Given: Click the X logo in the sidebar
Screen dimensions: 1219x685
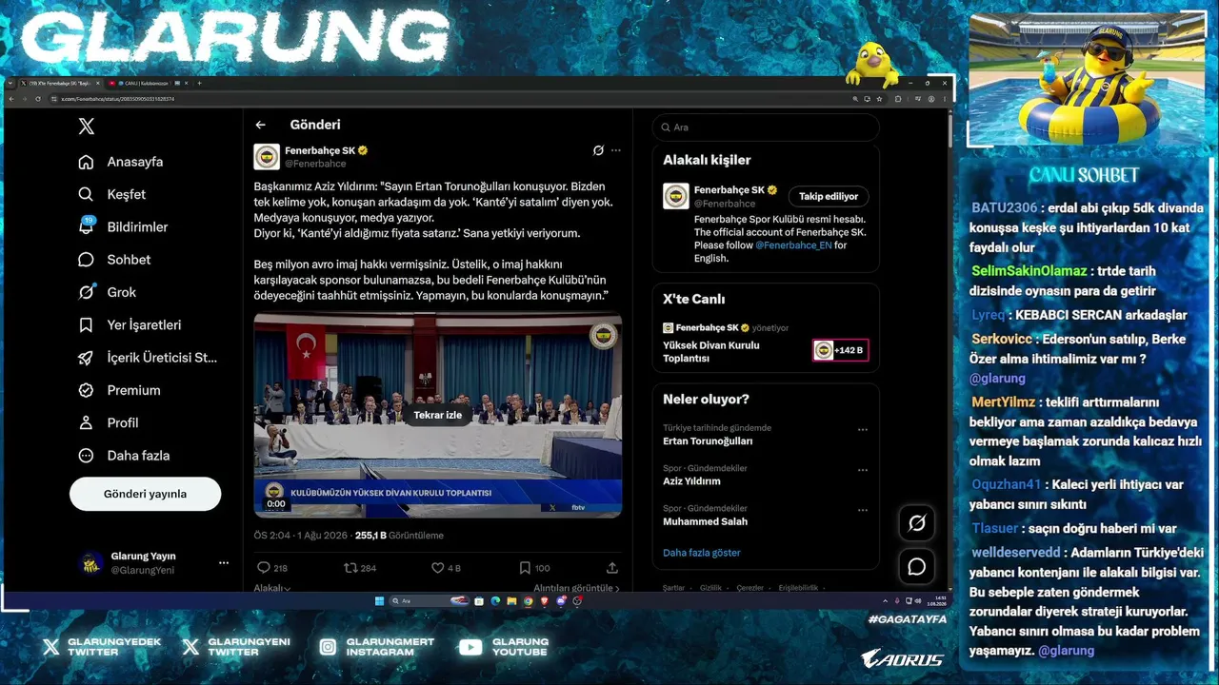Looking at the screenshot, I should tap(87, 127).
